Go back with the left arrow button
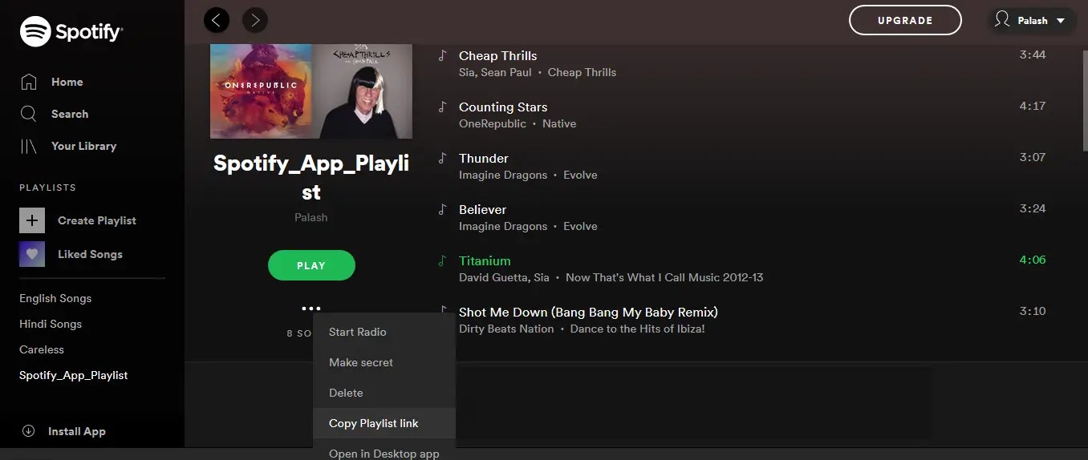This screenshot has width=1088, height=460. click(217, 20)
